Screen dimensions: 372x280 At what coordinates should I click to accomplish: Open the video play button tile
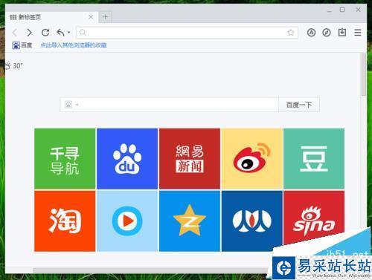tap(127, 221)
